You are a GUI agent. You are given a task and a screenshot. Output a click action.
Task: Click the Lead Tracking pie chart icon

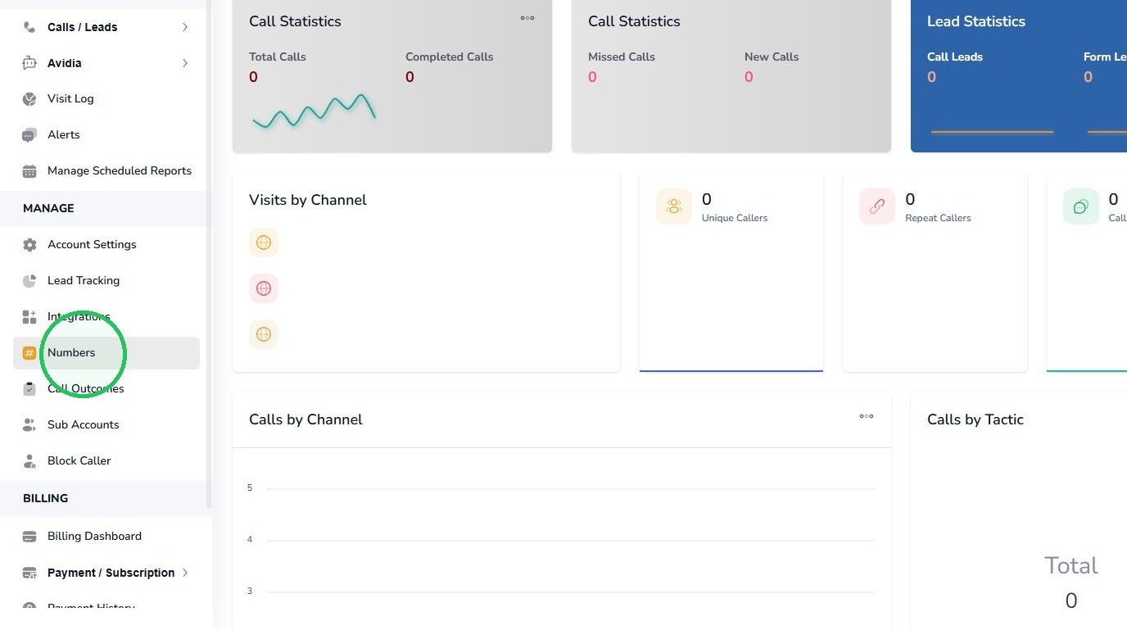point(29,281)
